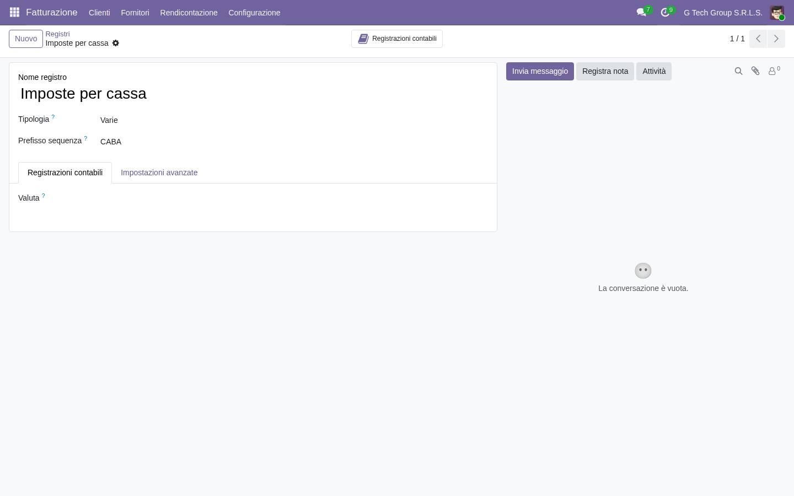Go to previous record arrow
The image size is (794, 496).
[758, 39]
